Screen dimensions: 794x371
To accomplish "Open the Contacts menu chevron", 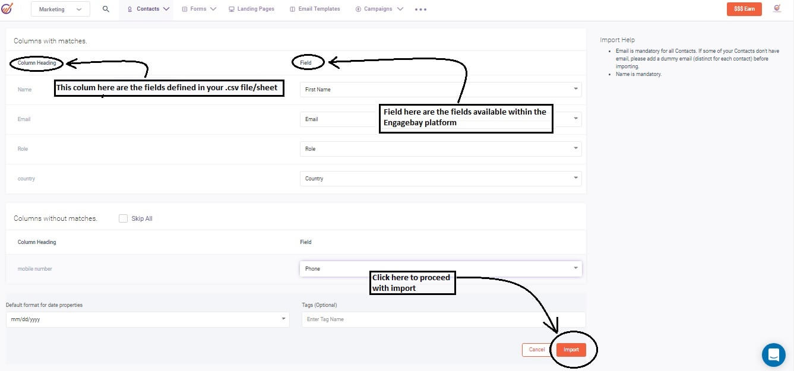I will (167, 9).
